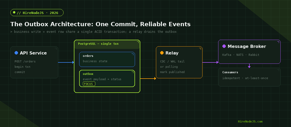
Task: Click the "business state" text
Action: point(95,61)
